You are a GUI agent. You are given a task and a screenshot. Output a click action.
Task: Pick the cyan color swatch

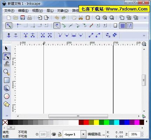click(x=117, y=122)
